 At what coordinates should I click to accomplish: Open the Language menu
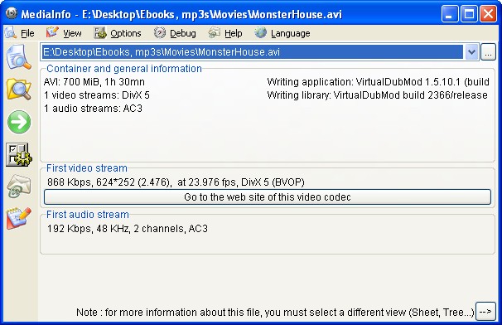[x=290, y=33]
